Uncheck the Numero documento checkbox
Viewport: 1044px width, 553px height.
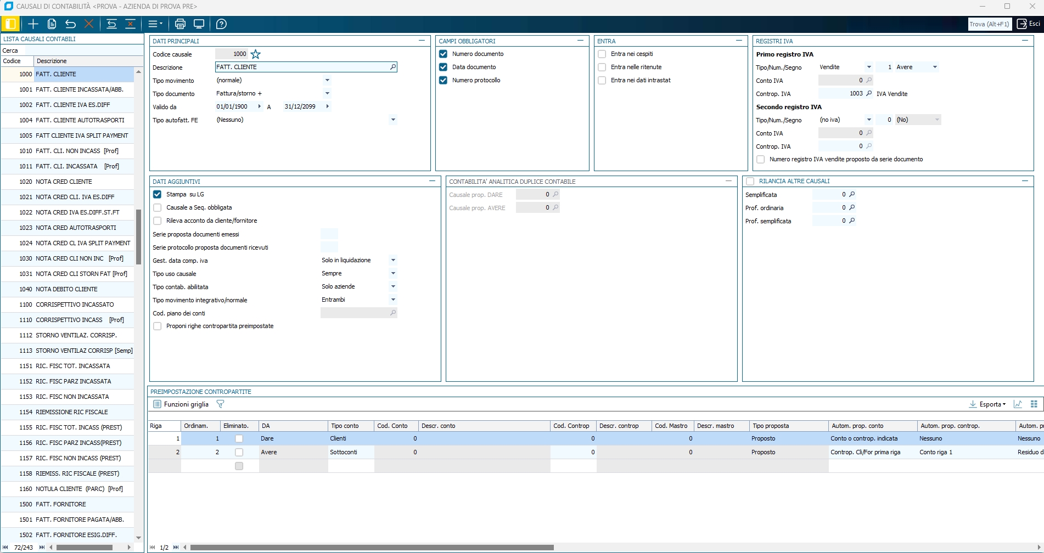444,54
